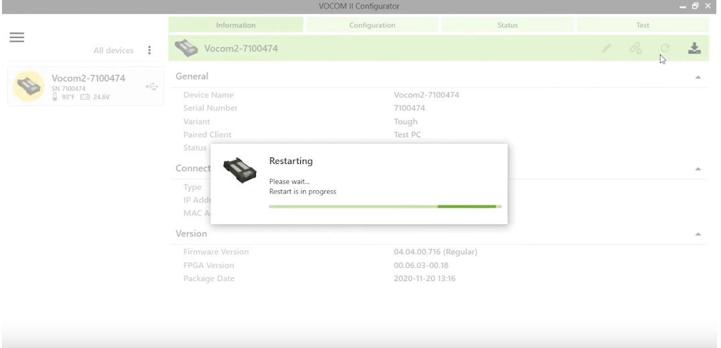Click the Paired Client value Test PC

coord(407,135)
